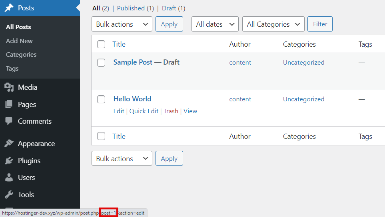This screenshot has width=385, height=217.
Task: Click the Comments speech bubble icon
Action: click(9, 121)
